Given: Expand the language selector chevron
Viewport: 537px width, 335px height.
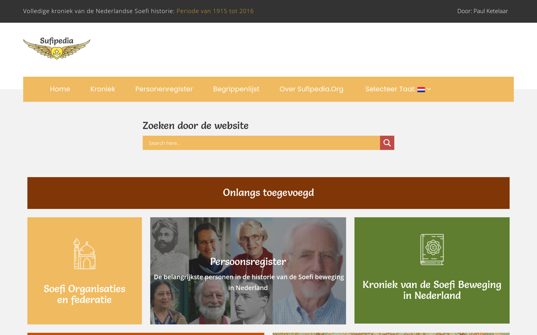Looking at the screenshot, I should point(429,89).
